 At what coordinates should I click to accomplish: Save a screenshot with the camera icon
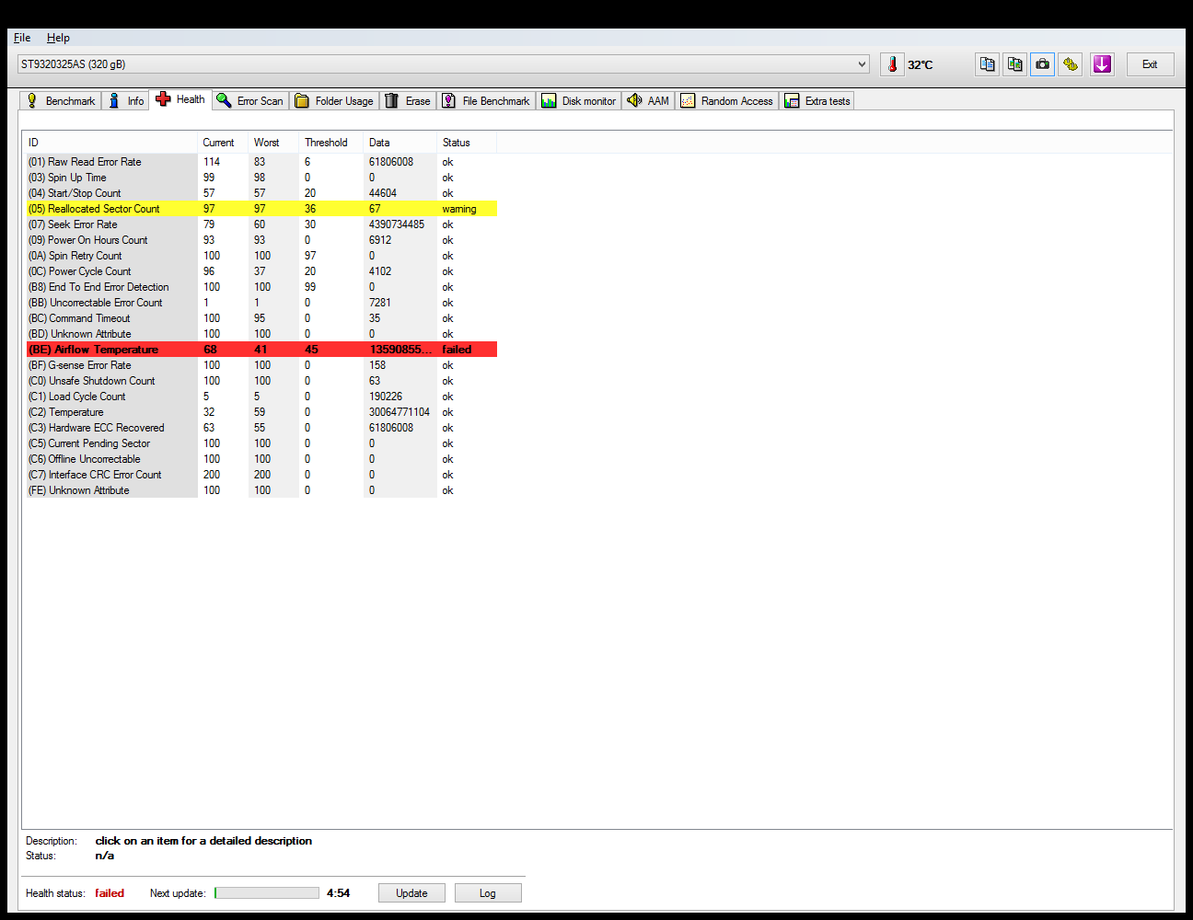(1043, 64)
